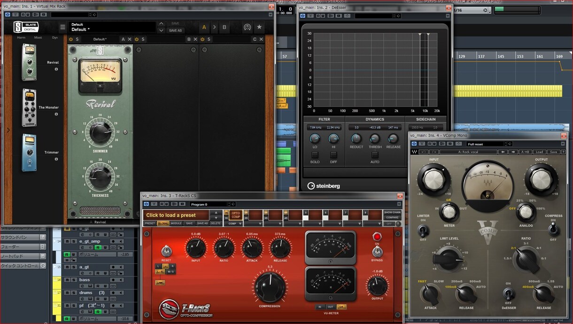Show info for the Revival module
The height and width of the screenshot is (324, 573).
(x=56, y=69)
